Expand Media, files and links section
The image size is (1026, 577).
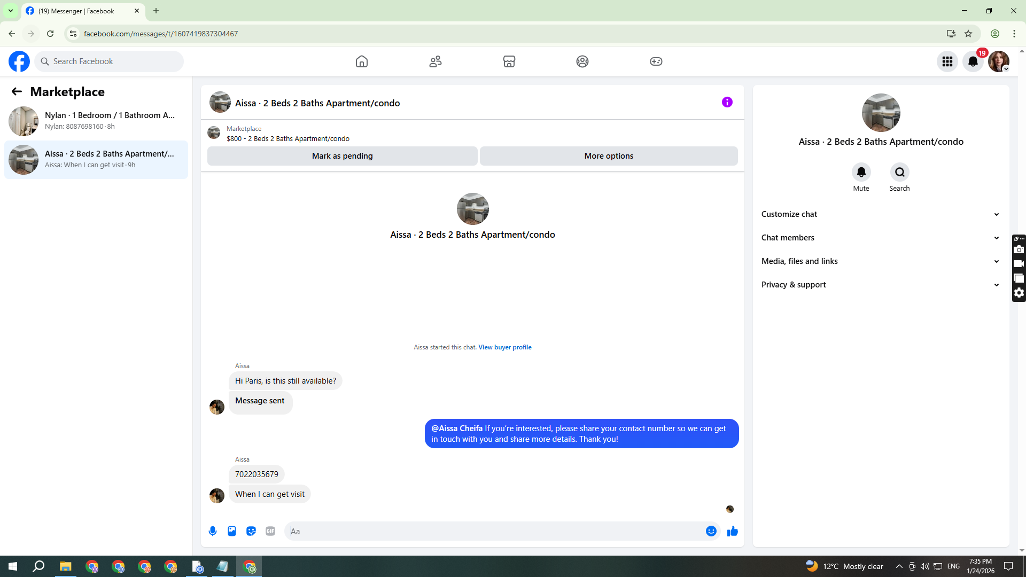[x=880, y=261]
